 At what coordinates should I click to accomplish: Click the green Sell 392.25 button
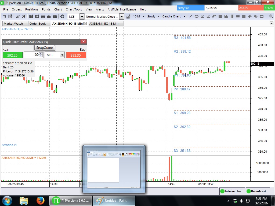pyautogui.click(x=13, y=55)
